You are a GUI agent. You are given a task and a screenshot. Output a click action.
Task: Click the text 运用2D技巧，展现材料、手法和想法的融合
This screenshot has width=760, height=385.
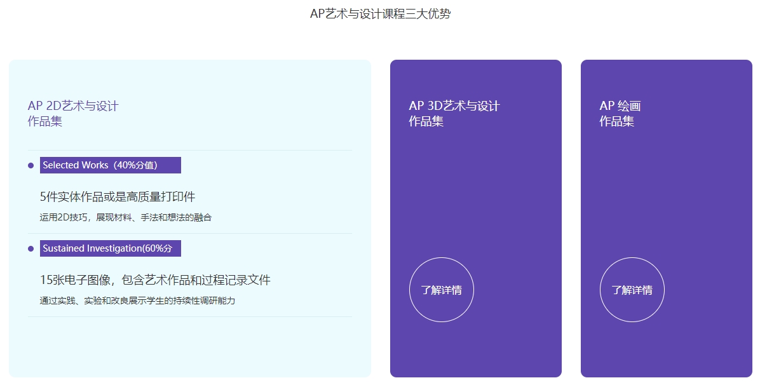point(126,217)
